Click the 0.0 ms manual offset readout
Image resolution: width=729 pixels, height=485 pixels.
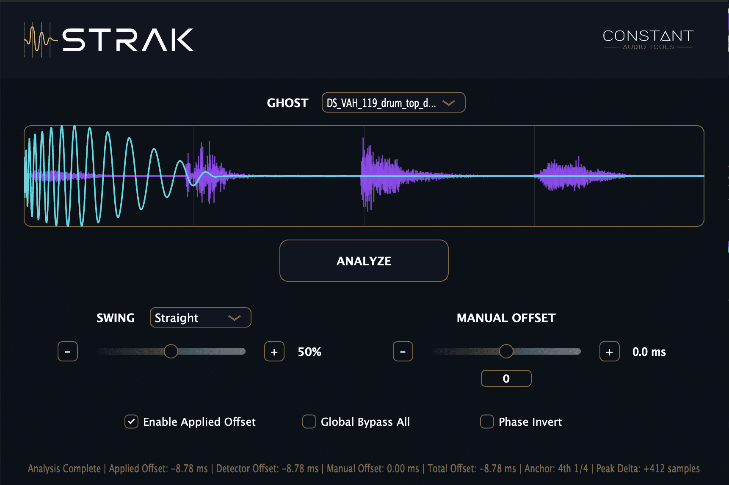[649, 352]
